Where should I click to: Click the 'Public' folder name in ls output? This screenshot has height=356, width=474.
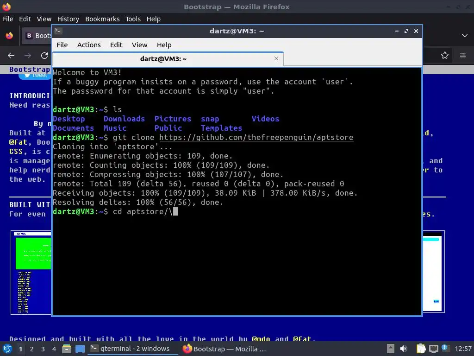click(168, 128)
